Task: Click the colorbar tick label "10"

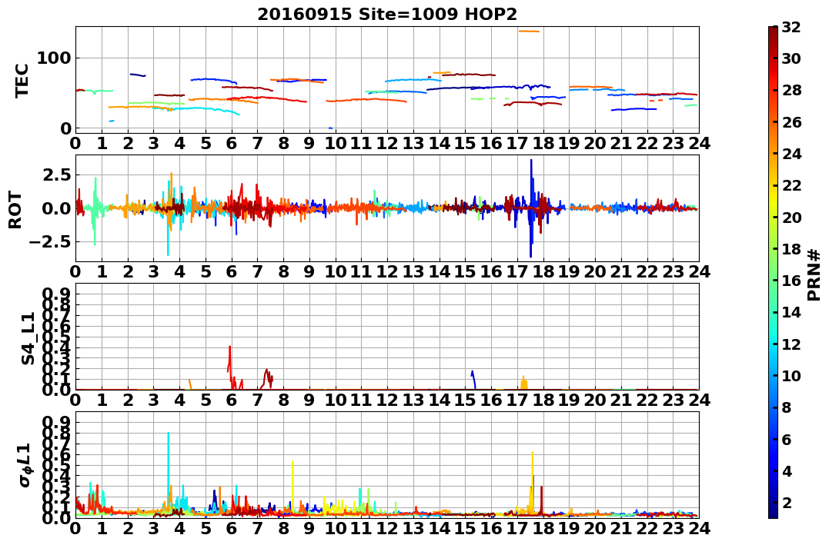Action: click(x=791, y=375)
